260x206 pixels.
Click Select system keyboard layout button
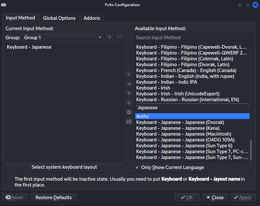[64, 167]
